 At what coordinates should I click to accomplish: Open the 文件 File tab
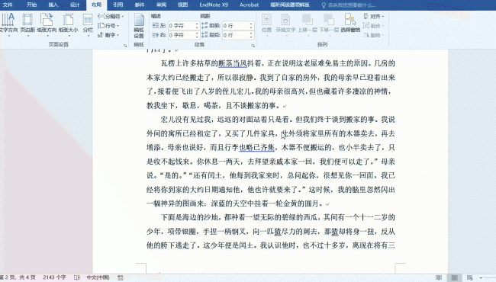pos(8,5)
